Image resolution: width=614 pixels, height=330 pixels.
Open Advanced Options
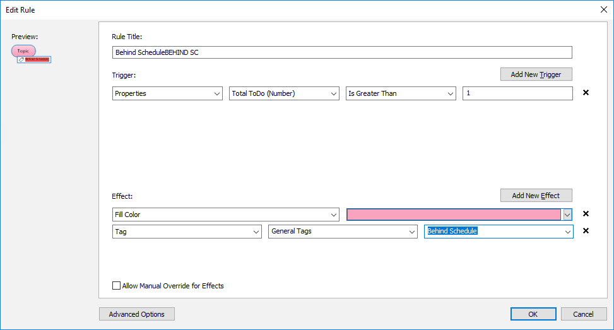coord(136,314)
